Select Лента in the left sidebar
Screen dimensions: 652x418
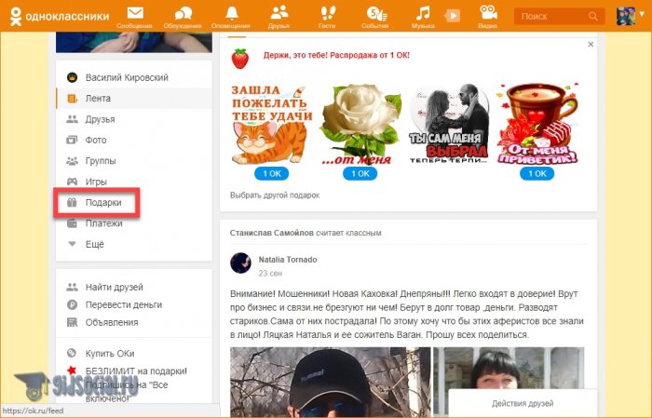point(98,98)
